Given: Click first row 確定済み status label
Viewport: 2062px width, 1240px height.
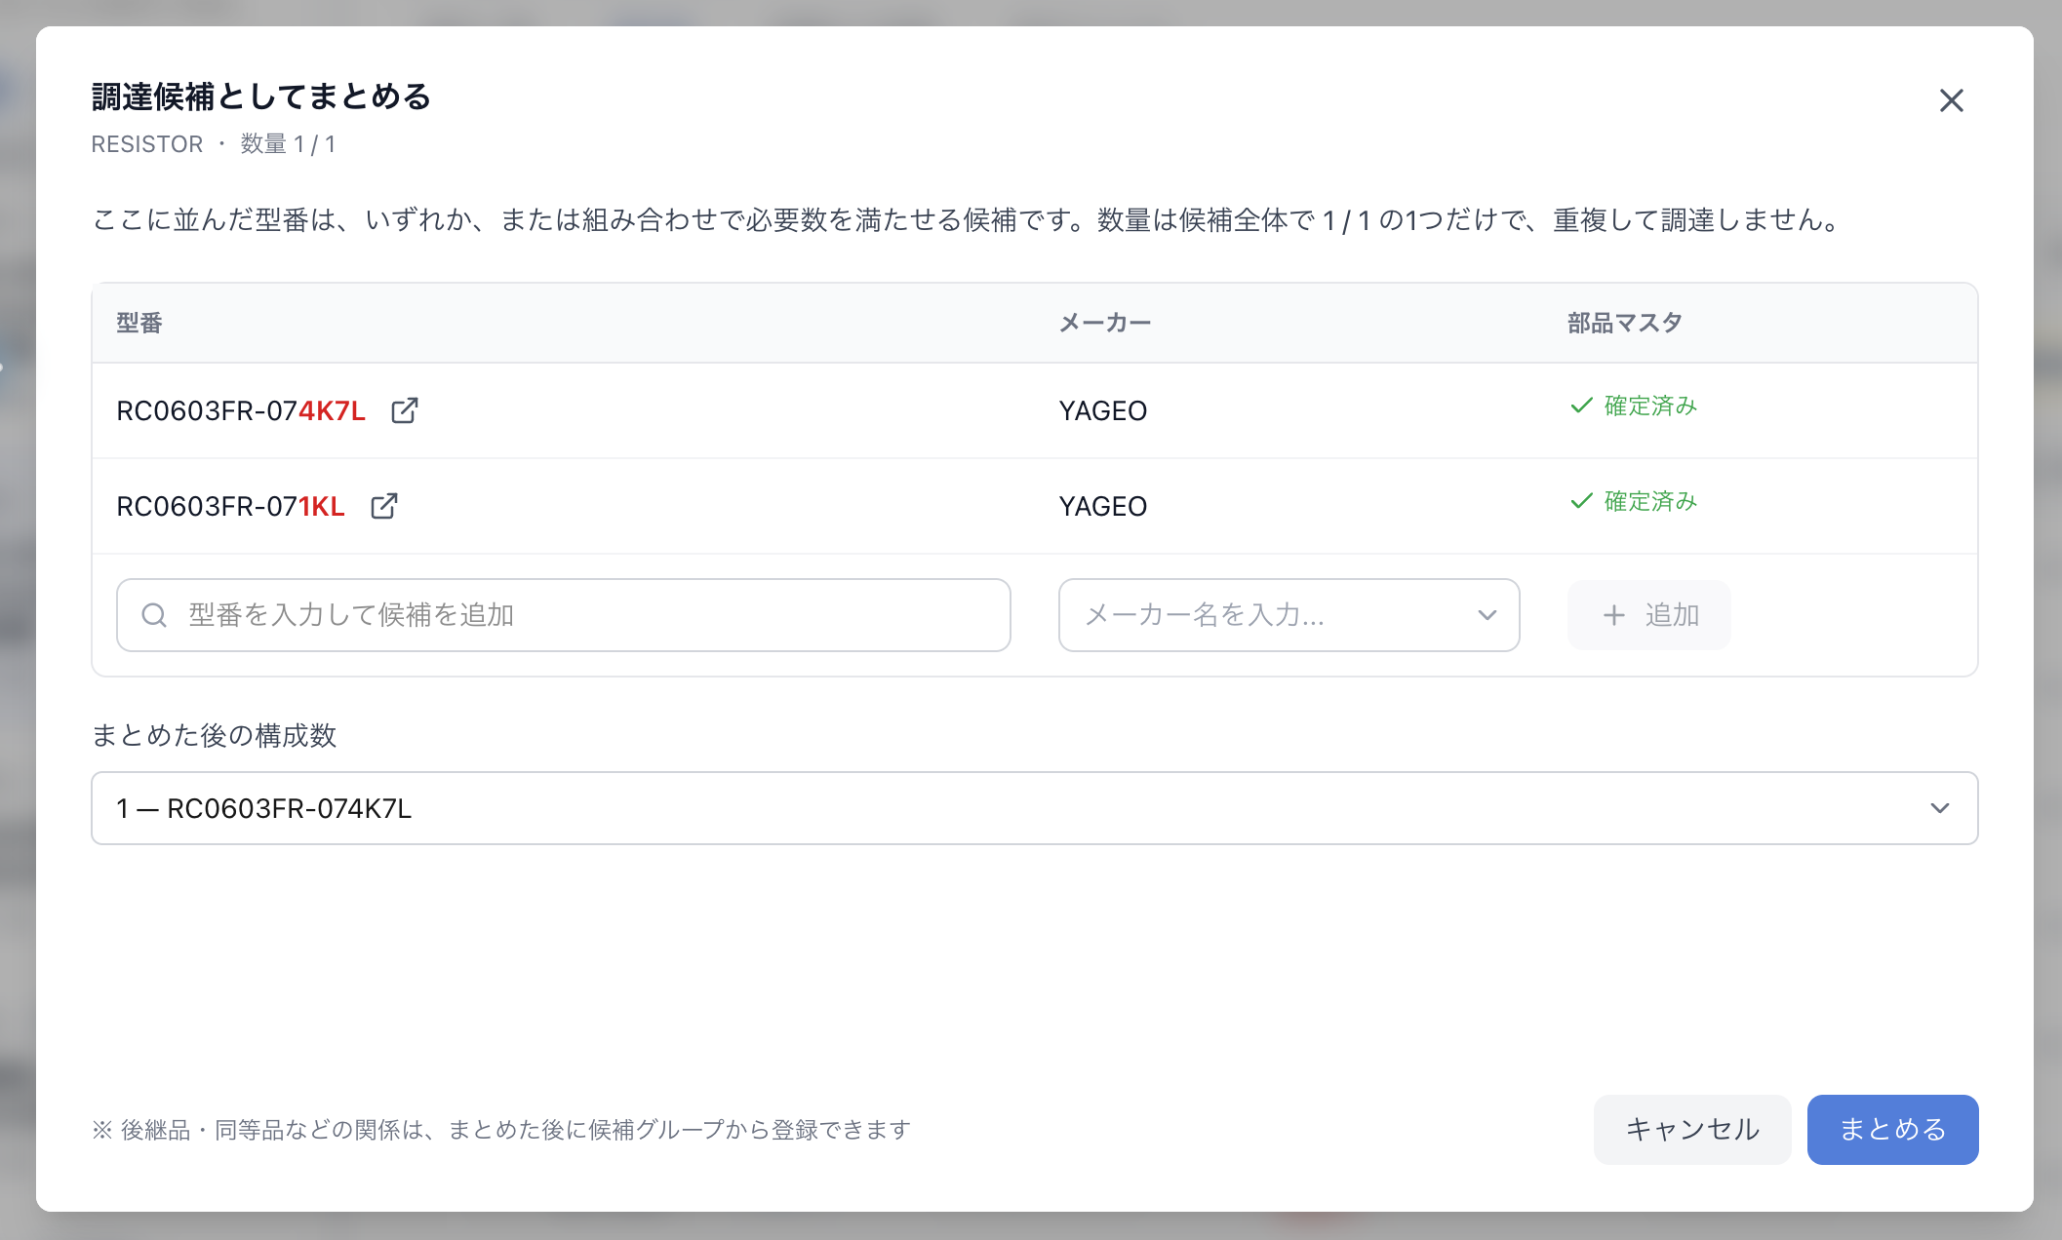Looking at the screenshot, I should [1650, 406].
